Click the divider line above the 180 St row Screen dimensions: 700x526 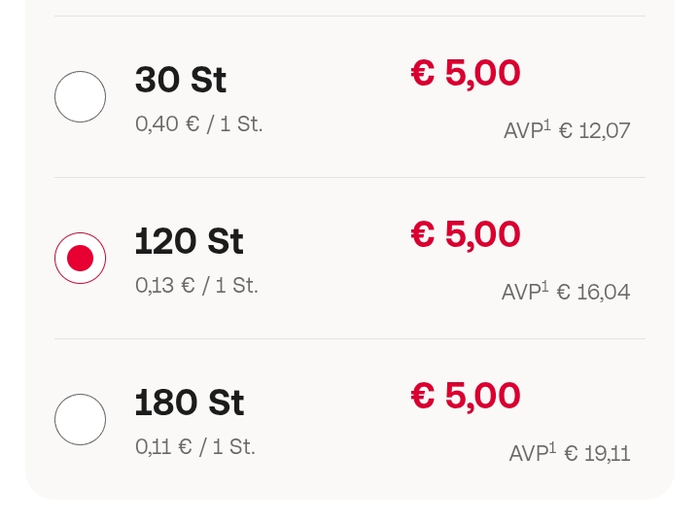click(350, 338)
